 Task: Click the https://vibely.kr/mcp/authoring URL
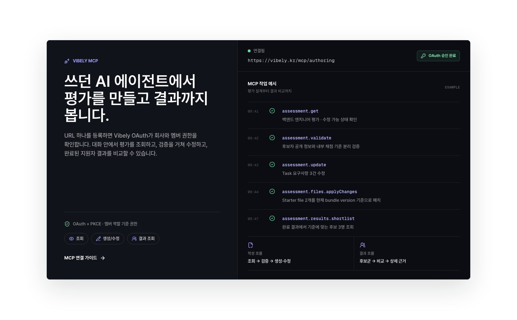(x=291, y=61)
